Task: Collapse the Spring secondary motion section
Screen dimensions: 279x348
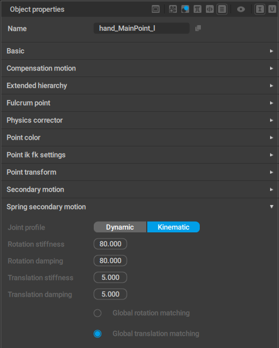Action: (x=139, y=207)
